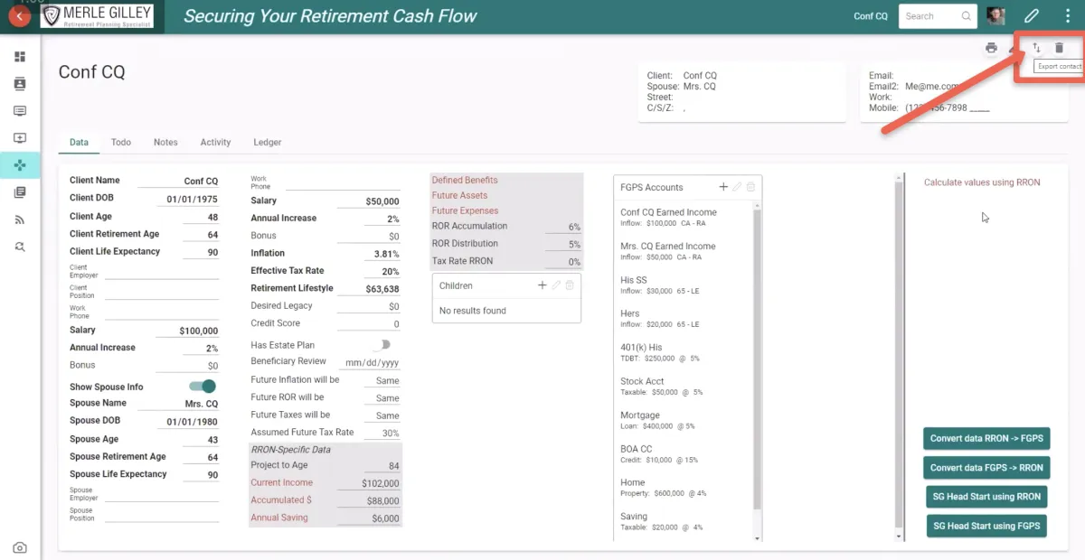Edit the ROR Accumulation 6% field
Viewport: 1085px width, 560px height.
[x=563, y=227]
